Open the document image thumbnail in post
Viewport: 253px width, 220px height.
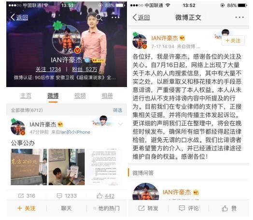104,167
